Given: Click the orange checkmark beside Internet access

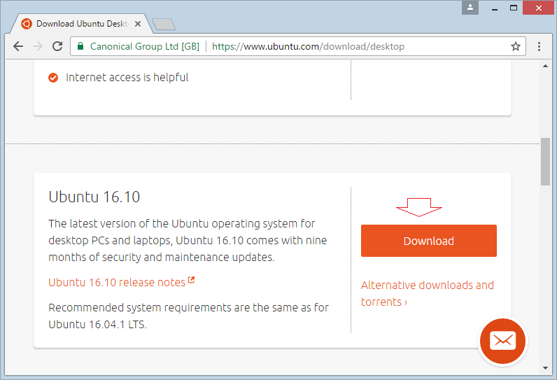Looking at the screenshot, I should [53, 78].
